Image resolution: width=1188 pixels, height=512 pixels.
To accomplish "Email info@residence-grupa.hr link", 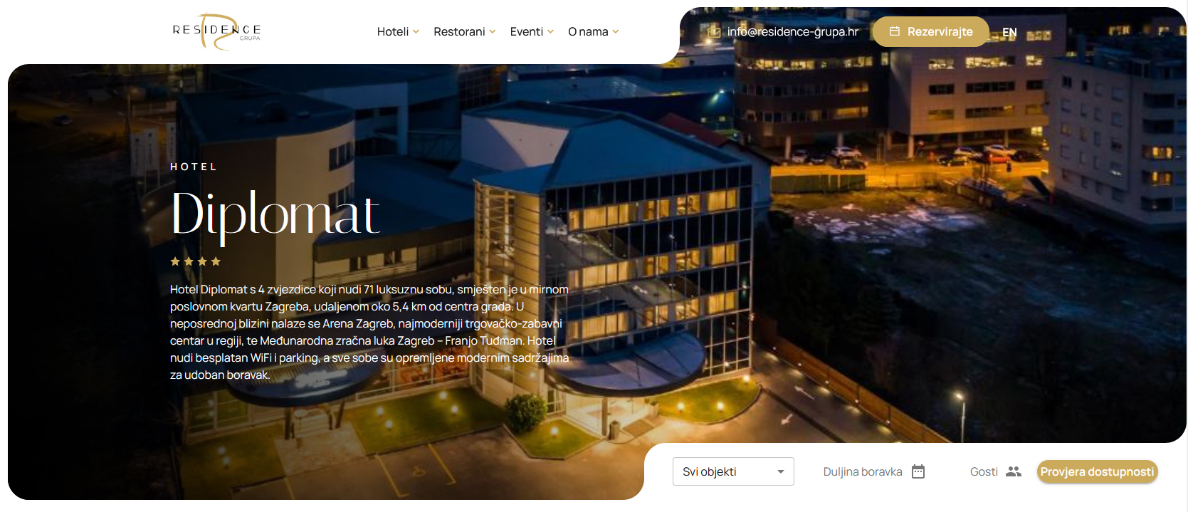I will pos(793,31).
